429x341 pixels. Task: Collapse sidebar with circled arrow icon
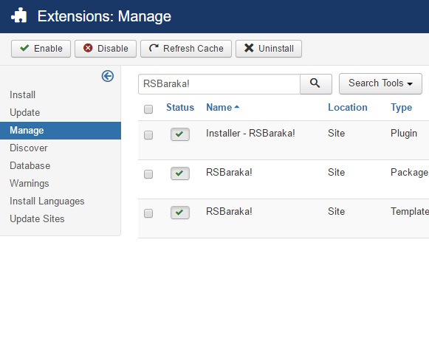pyautogui.click(x=108, y=76)
